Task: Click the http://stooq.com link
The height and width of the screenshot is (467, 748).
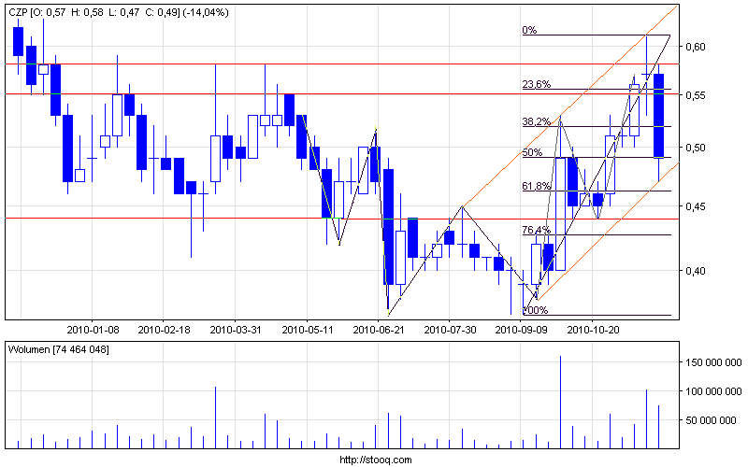Action: click(x=376, y=460)
